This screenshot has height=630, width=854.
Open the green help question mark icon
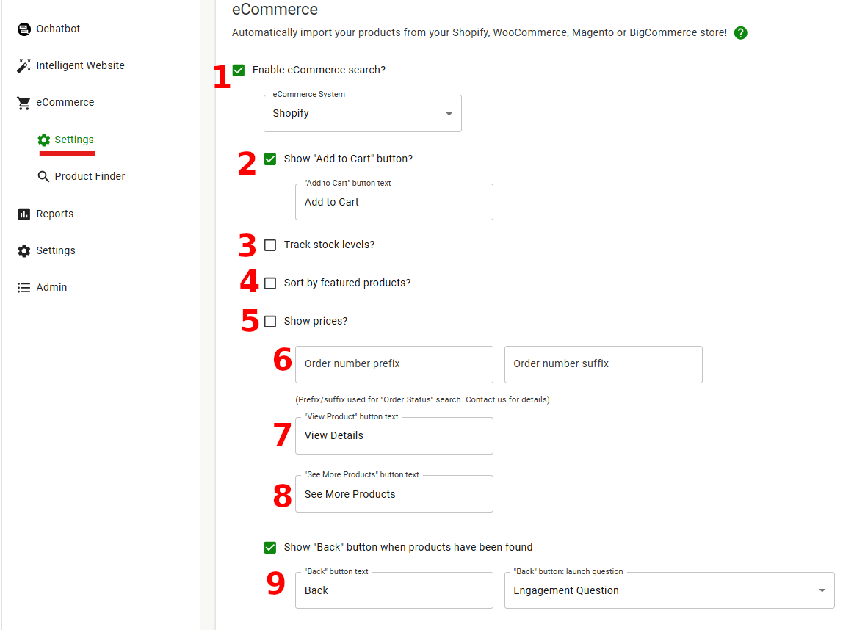(740, 33)
